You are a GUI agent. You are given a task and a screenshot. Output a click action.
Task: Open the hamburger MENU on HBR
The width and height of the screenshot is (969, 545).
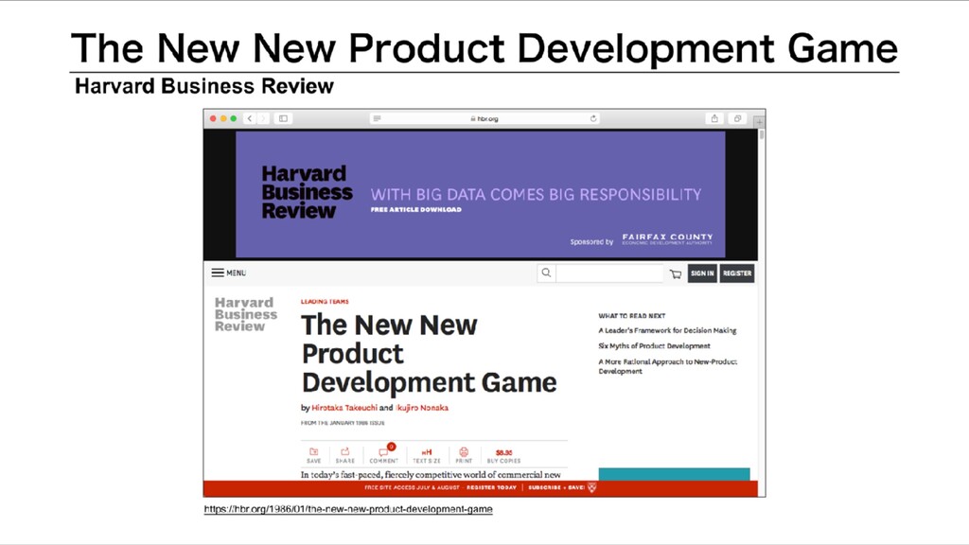coord(229,272)
